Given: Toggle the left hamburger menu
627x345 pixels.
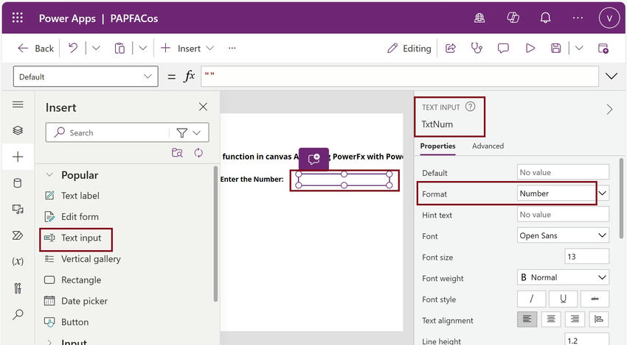Looking at the screenshot, I should (x=18, y=104).
